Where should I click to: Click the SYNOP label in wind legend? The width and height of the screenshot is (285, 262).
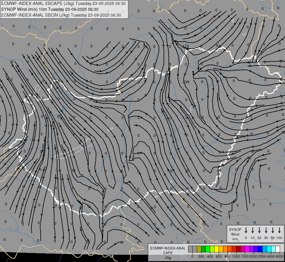(235, 230)
